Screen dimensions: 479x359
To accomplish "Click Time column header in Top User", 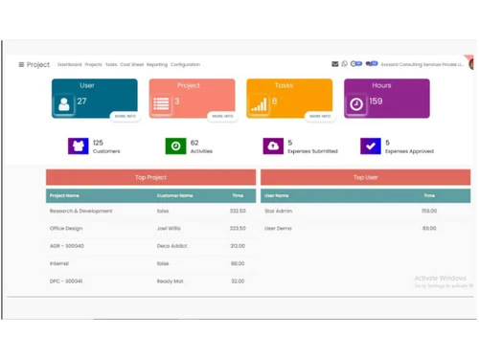I will 429,195.
